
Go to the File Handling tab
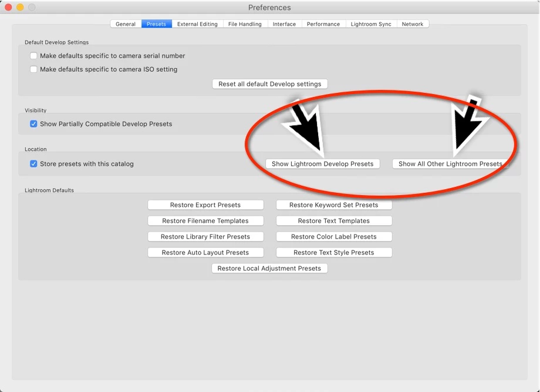pyautogui.click(x=245, y=24)
